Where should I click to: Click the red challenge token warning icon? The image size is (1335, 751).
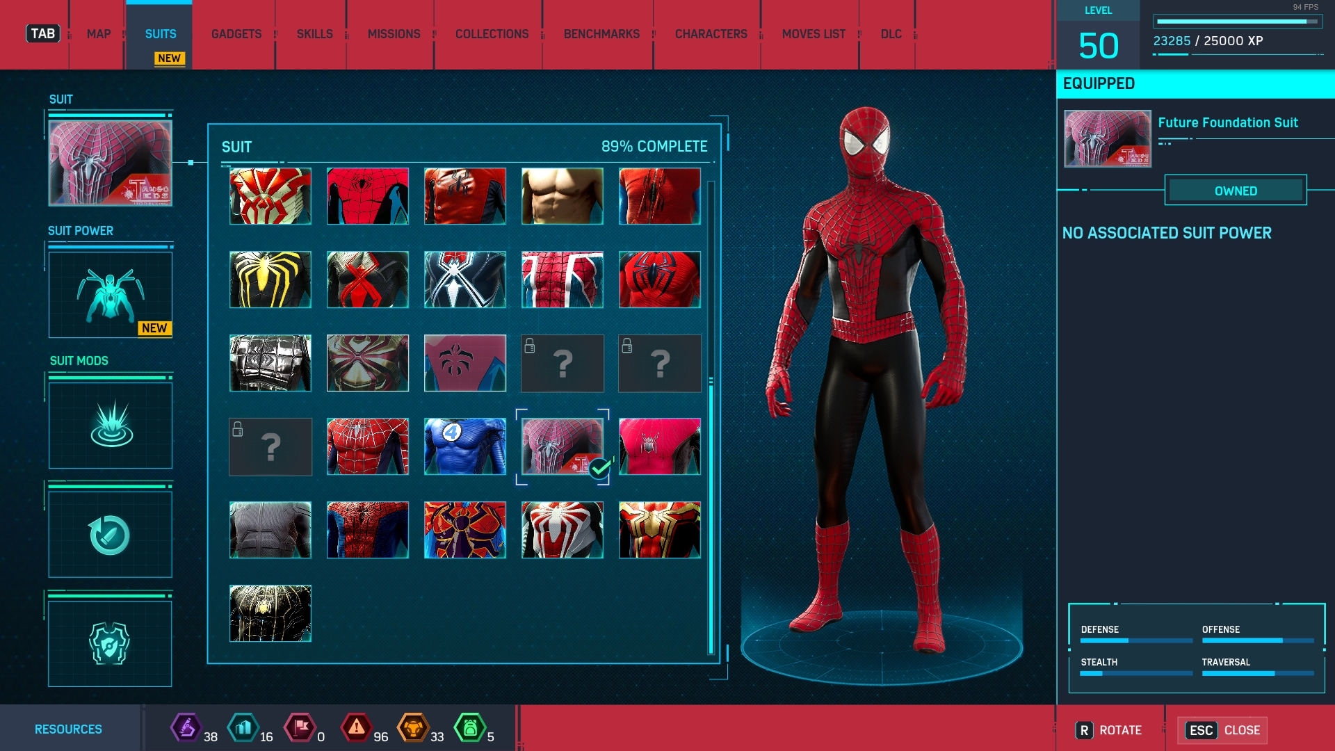pyautogui.click(x=356, y=728)
